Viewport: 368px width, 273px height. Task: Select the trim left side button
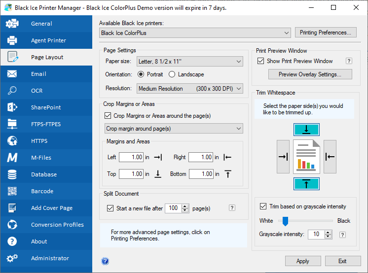tap(283, 157)
